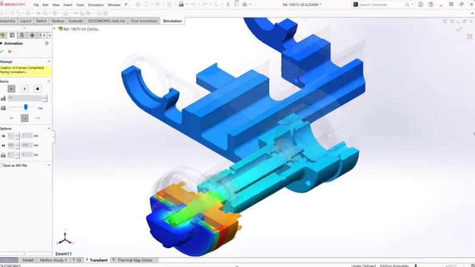This screenshot has height=267, width=475.
Task: Click in the Search Commands box
Action: 382,5
